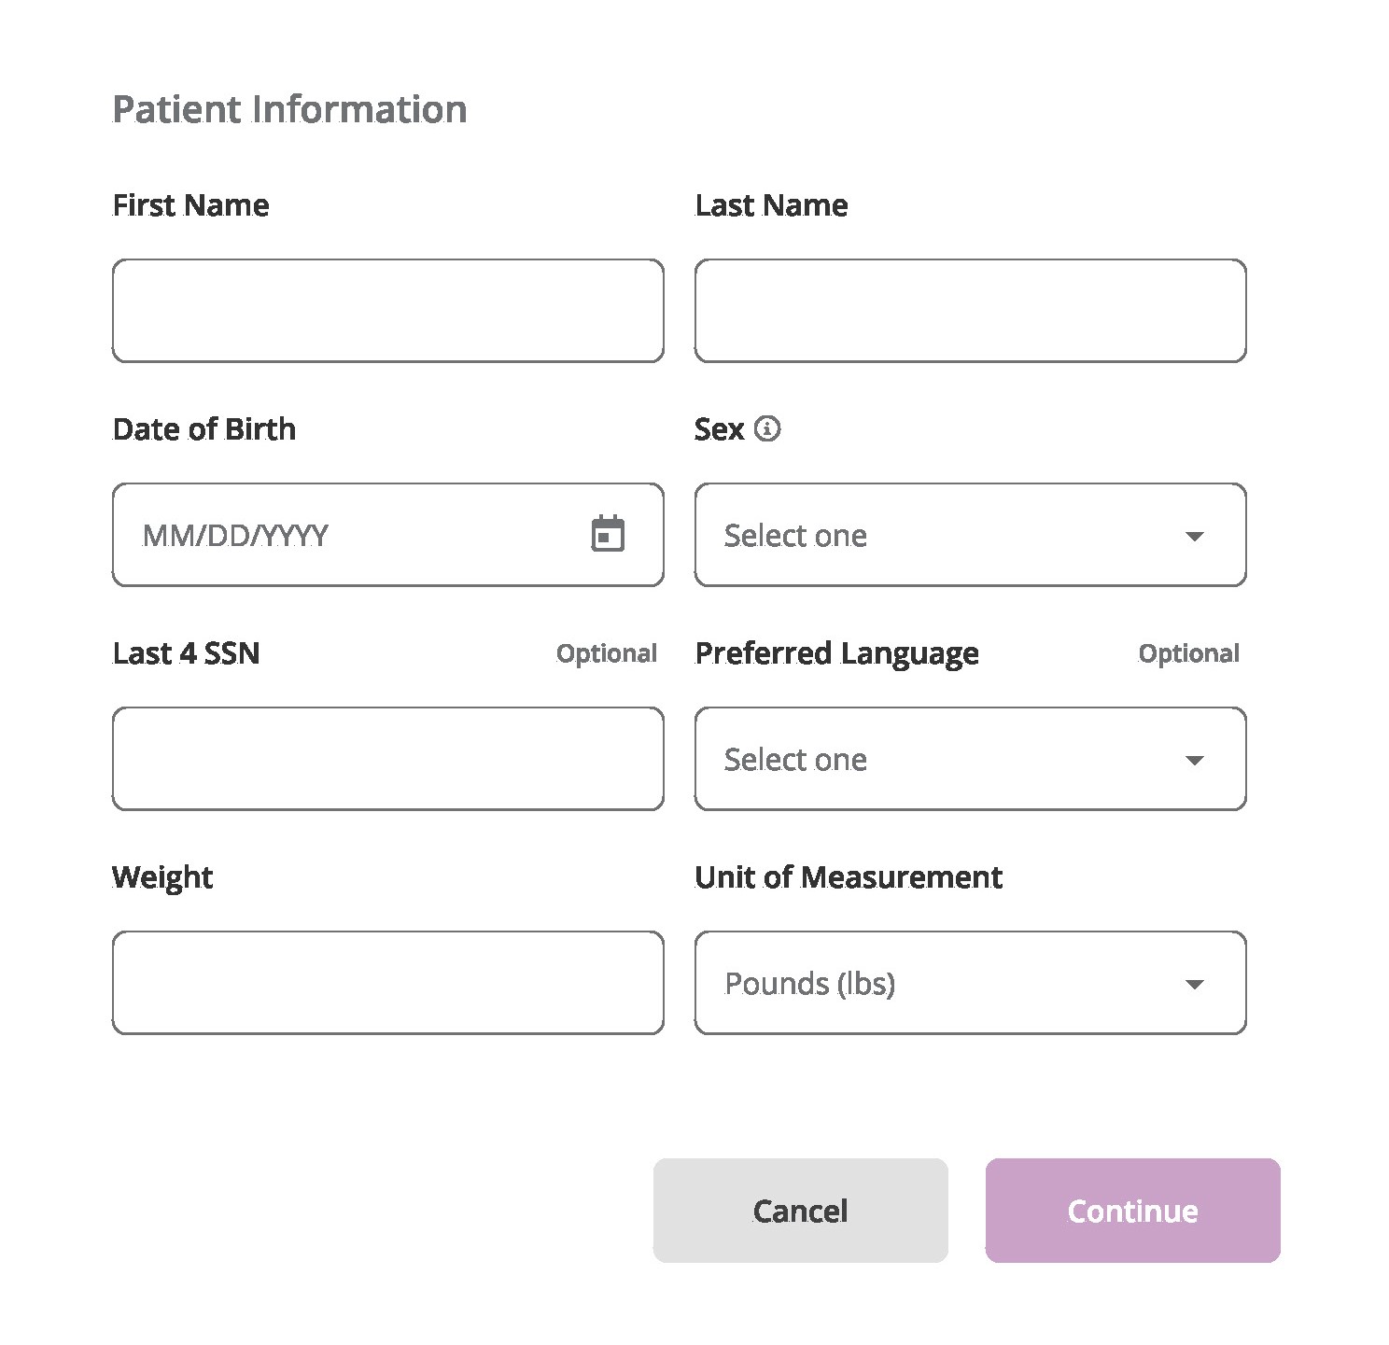Open the Sex selection dropdown
This screenshot has height=1345, width=1389.
pos(970,535)
